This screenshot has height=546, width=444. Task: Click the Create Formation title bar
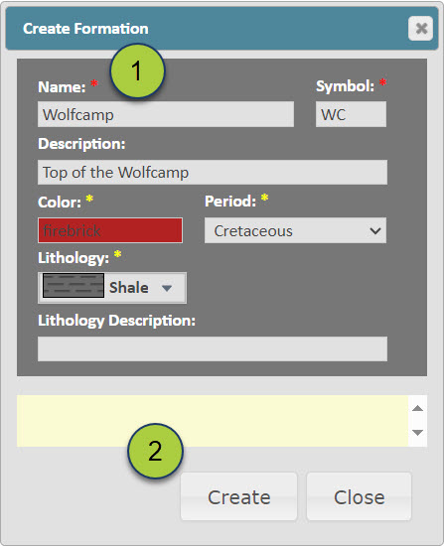222,28
